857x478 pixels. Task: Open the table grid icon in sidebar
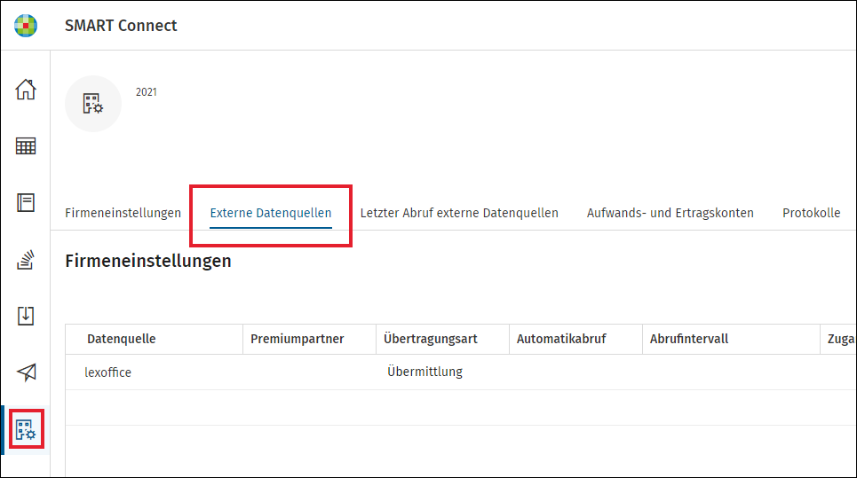pyautogui.click(x=26, y=146)
